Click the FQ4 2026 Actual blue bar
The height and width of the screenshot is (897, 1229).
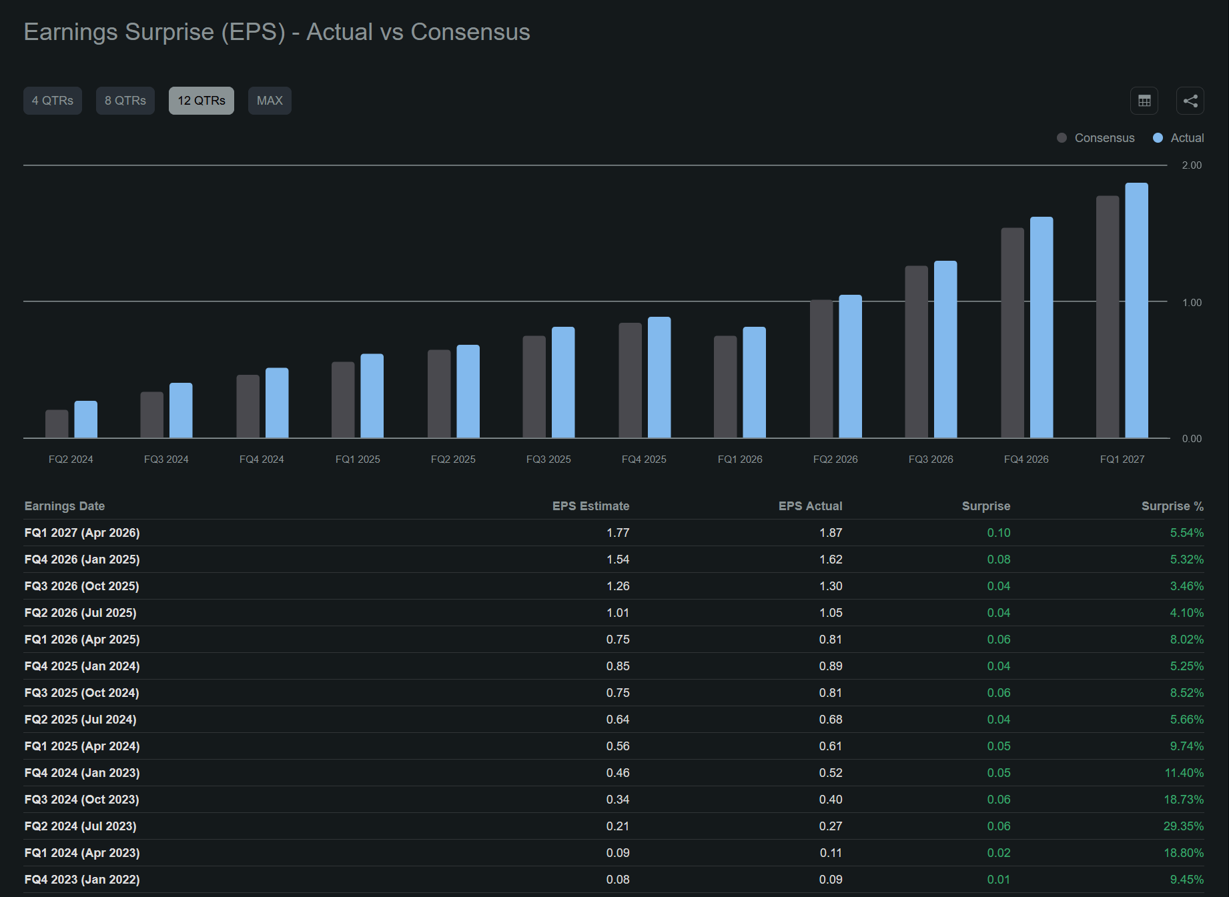pyautogui.click(x=1042, y=327)
